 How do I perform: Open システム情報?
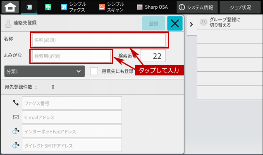pos(197,7)
